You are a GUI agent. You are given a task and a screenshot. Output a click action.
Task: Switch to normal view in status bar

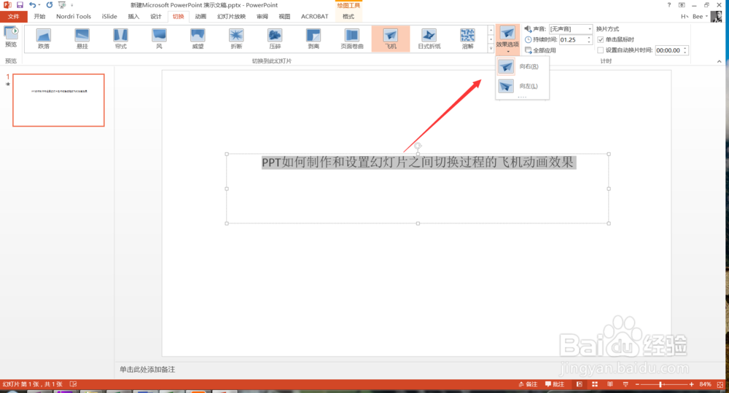click(x=580, y=384)
